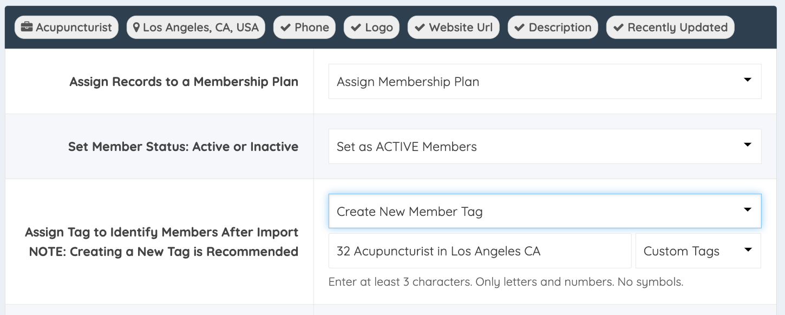785x315 pixels.
Task: Click the briefcase icon beside Acupuncturist
Action: coord(27,28)
